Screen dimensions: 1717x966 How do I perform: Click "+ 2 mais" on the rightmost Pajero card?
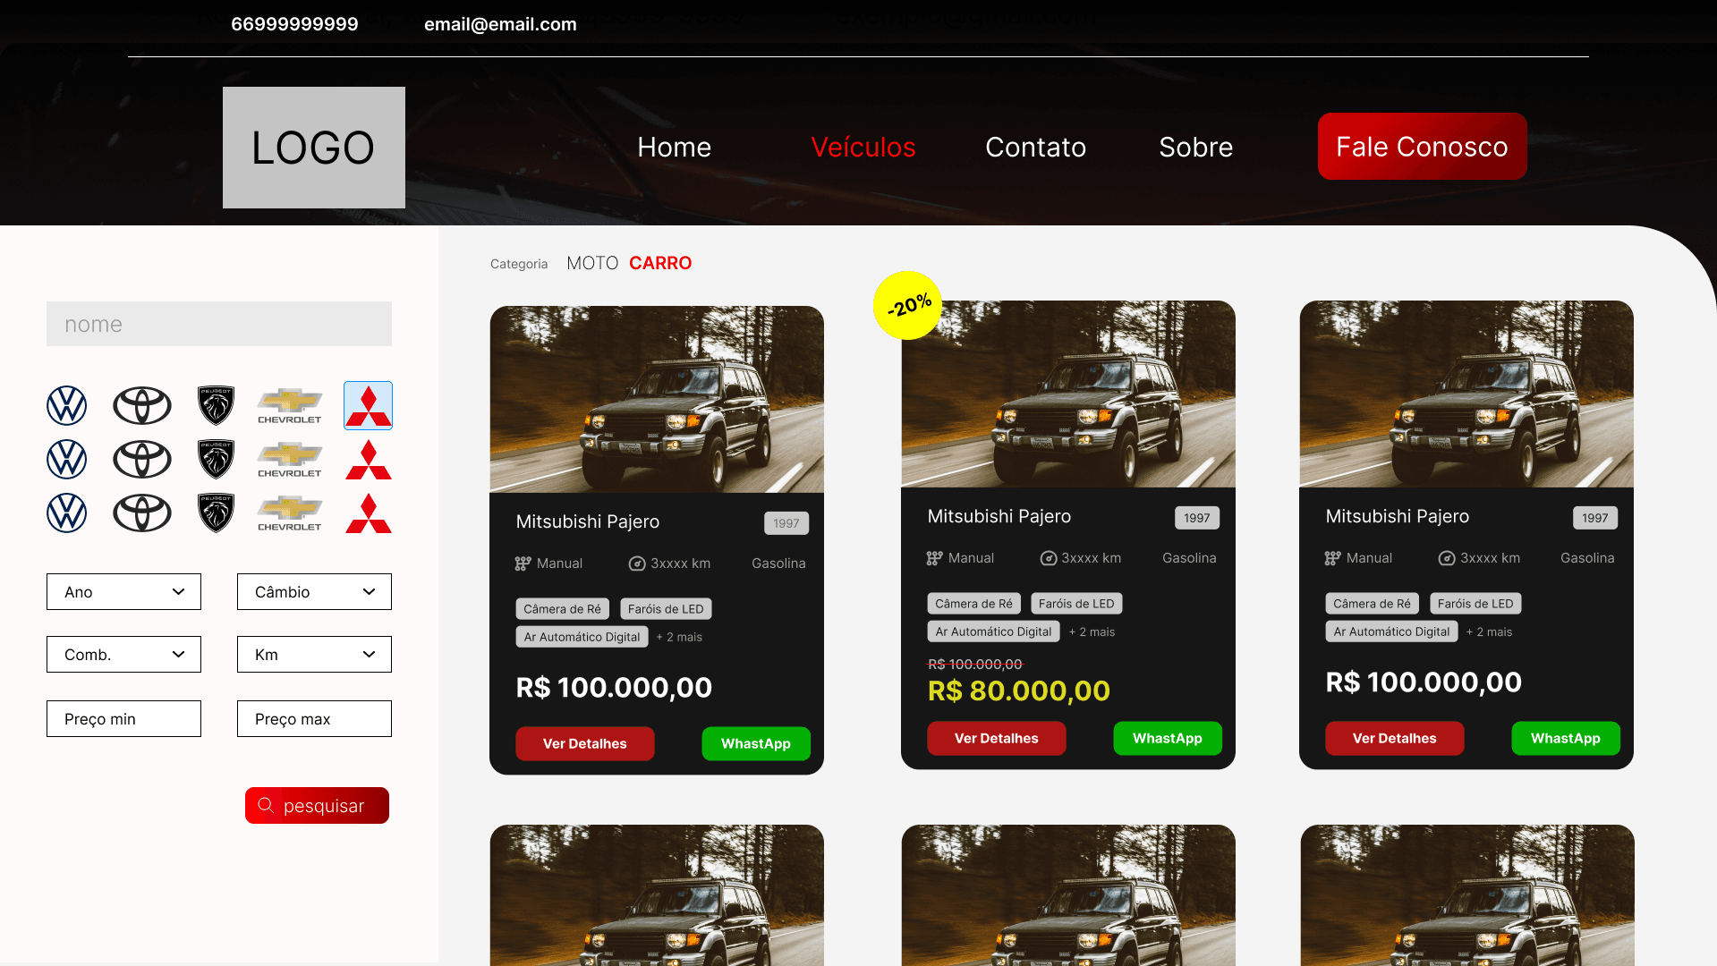click(x=1489, y=632)
